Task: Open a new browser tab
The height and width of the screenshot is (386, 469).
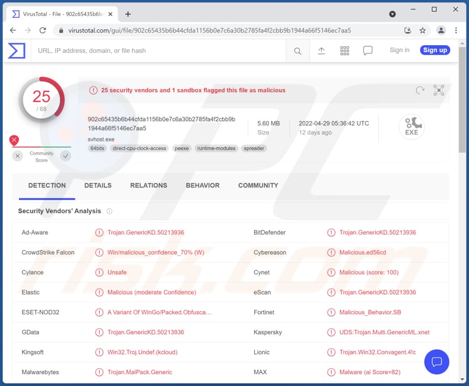Action: [x=128, y=14]
